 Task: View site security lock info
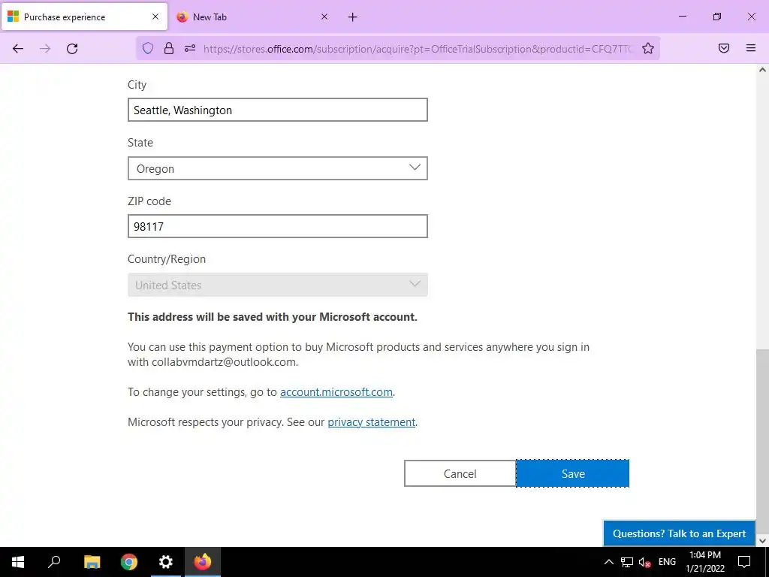(x=169, y=48)
